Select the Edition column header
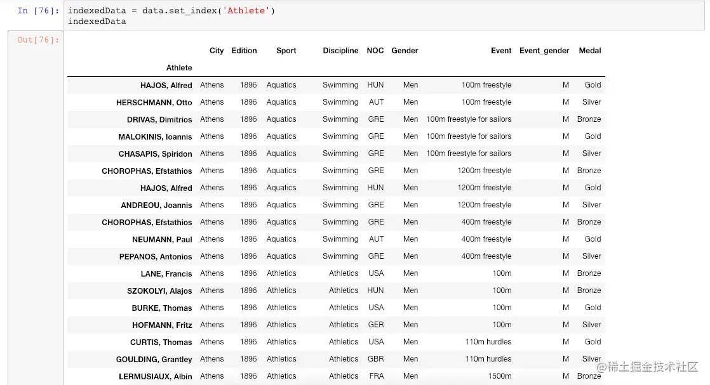 [244, 51]
